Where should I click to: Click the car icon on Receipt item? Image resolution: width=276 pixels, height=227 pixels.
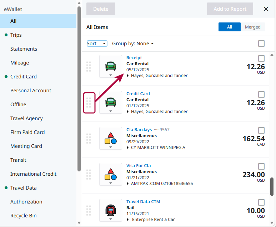[x=111, y=66]
